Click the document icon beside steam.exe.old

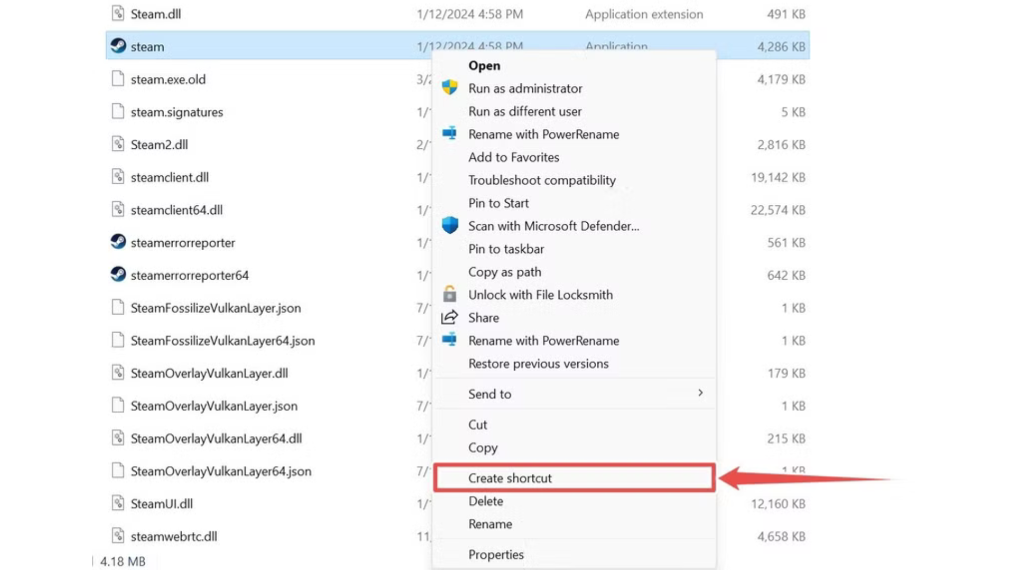click(117, 79)
